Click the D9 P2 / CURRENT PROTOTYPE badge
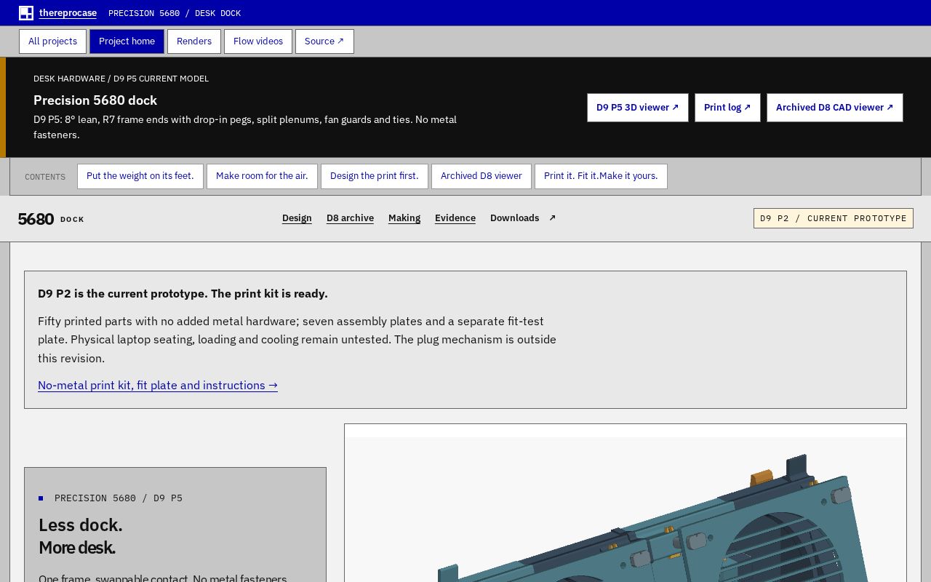Image resolution: width=931 pixels, height=582 pixels. pyautogui.click(x=834, y=218)
